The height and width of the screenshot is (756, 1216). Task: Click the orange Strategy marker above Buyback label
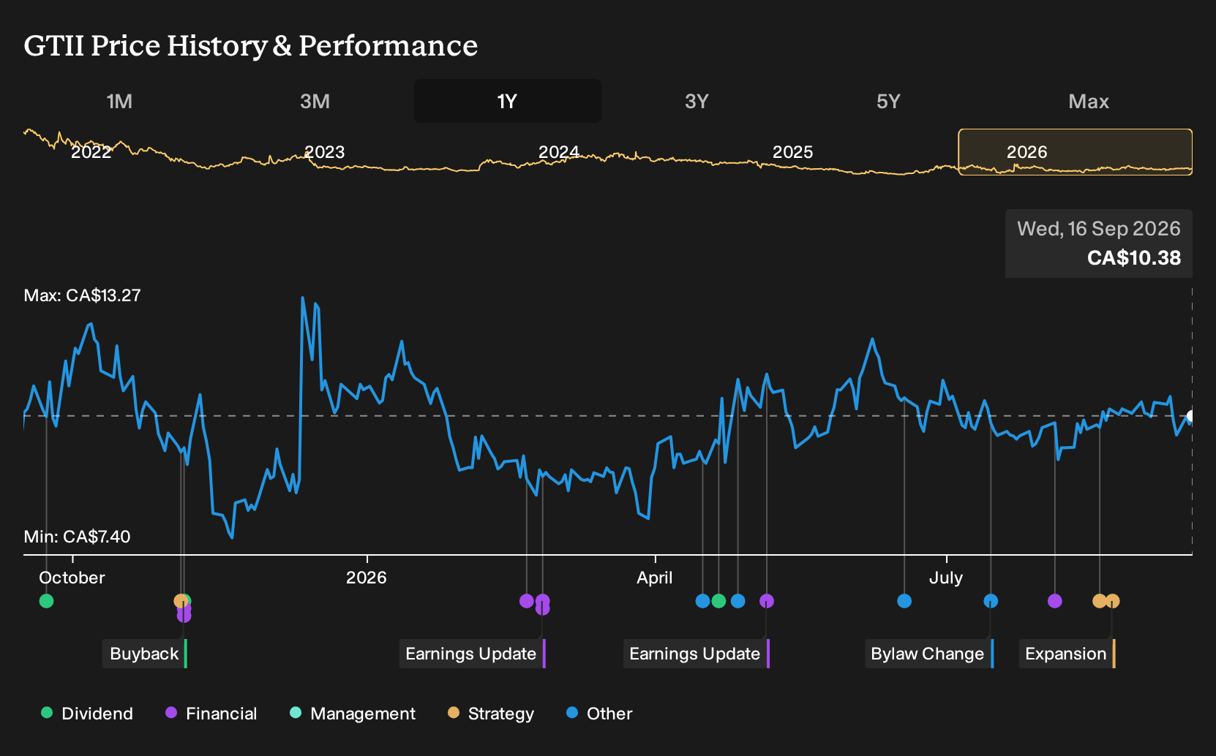coord(181,601)
